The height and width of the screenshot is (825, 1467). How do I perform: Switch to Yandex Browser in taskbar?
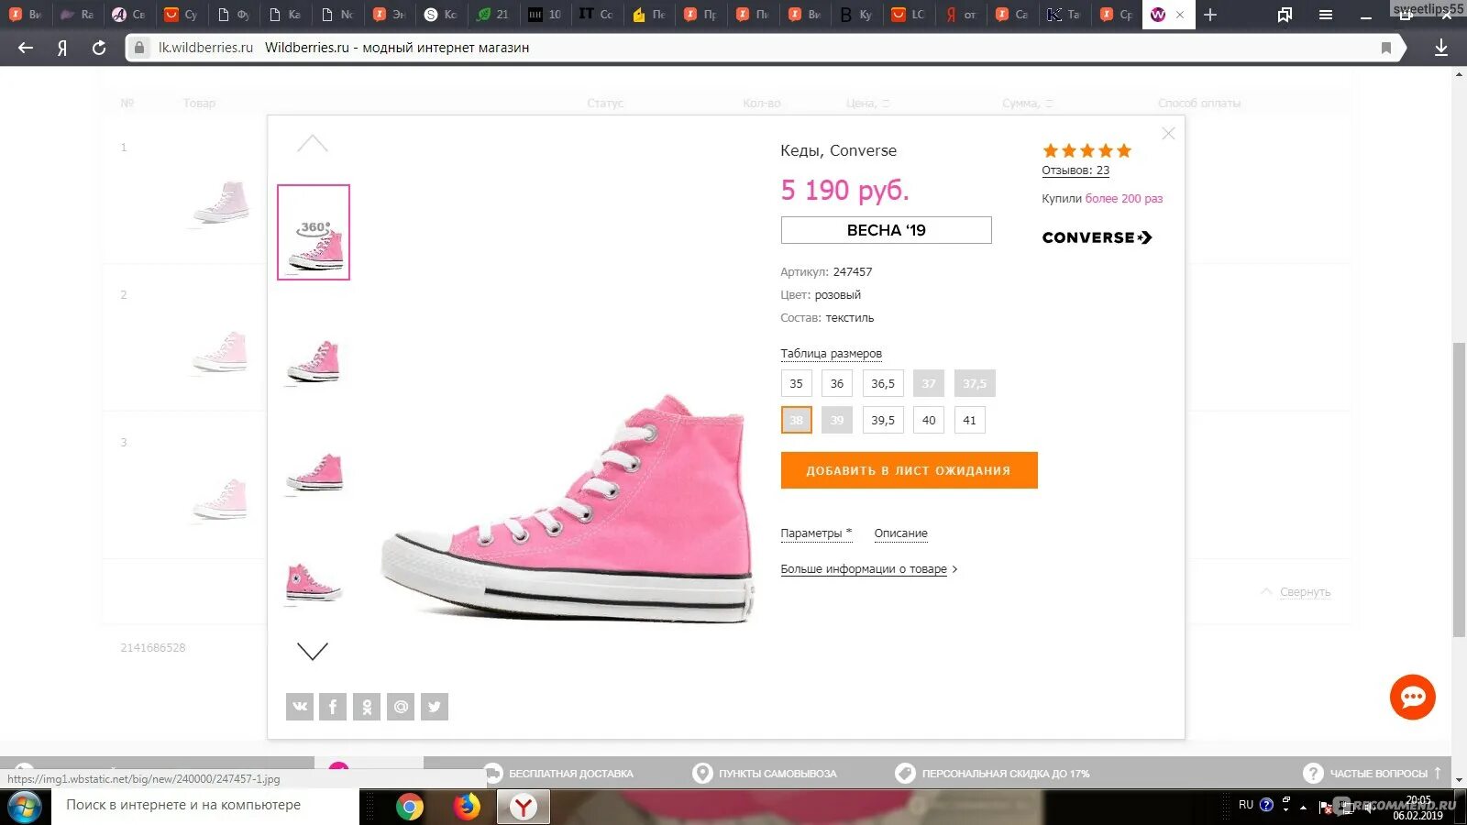click(x=524, y=807)
